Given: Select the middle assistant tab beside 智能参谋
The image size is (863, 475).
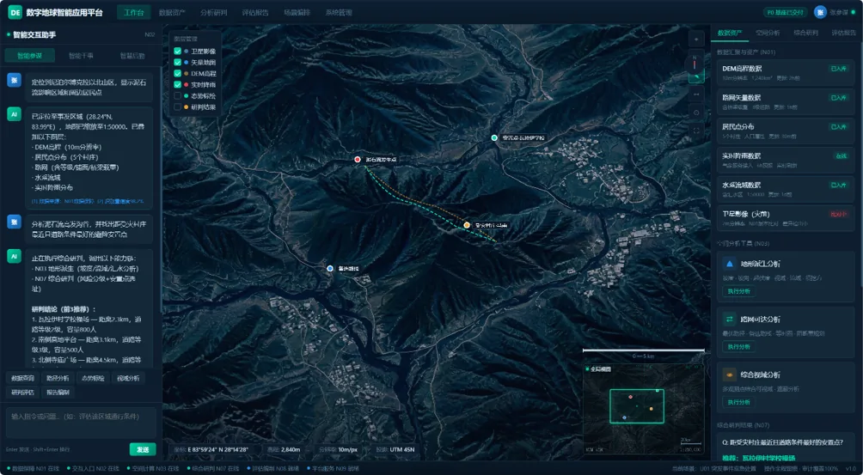Looking at the screenshot, I should click(81, 56).
